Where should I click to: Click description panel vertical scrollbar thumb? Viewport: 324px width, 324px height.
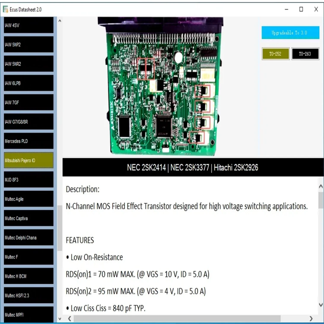click(x=321, y=200)
